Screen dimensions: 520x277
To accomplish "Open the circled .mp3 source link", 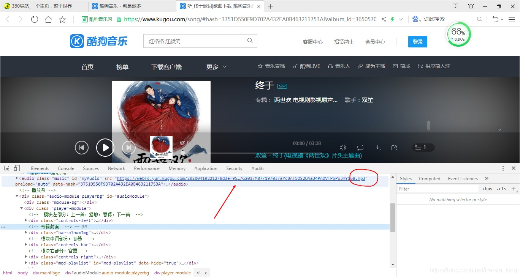I will pos(360,178).
